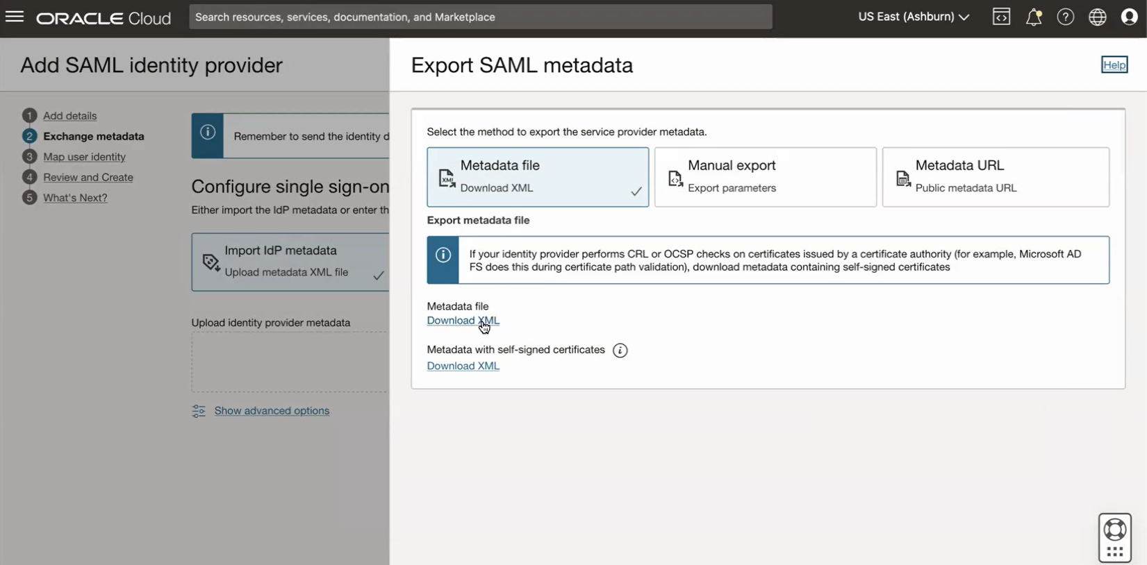Click info icon beside self-signed certificates
The image size is (1147, 565).
coord(620,351)
